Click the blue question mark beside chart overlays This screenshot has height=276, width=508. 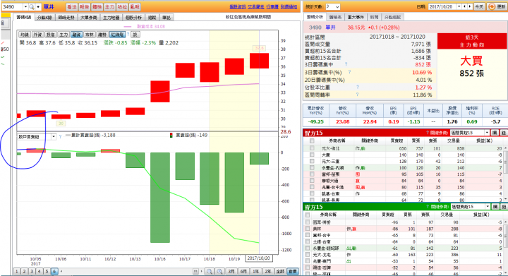click(x=128, y=35)
